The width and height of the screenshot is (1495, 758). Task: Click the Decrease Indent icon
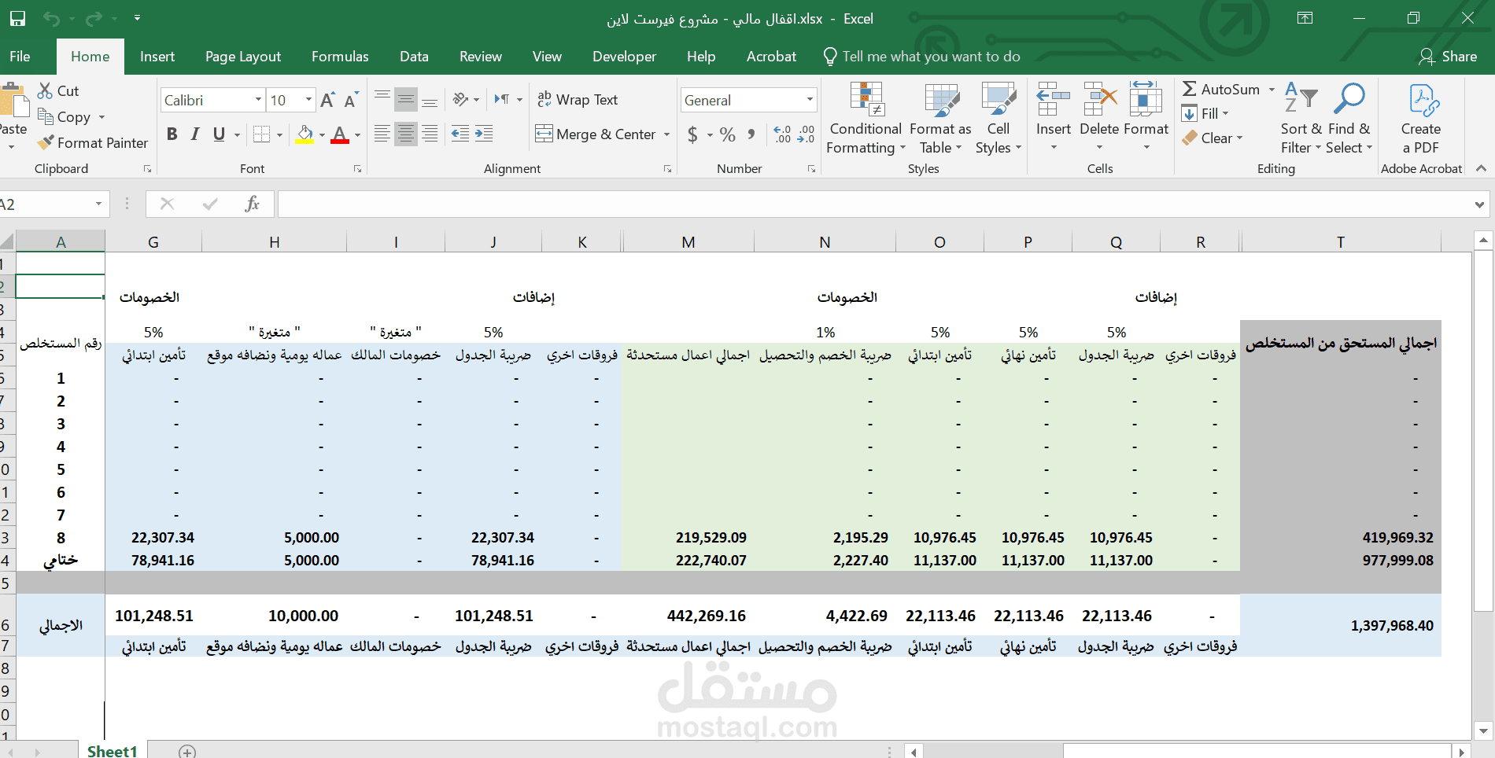pyautogui.click(x=460, y=134)
